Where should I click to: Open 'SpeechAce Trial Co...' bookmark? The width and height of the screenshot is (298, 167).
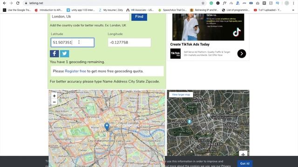tap(172, 10)
